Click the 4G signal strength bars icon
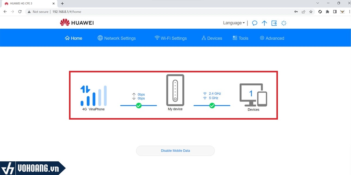Image resolution: width=351 pixels, height=175 pixels. click(x=93, y=96)
